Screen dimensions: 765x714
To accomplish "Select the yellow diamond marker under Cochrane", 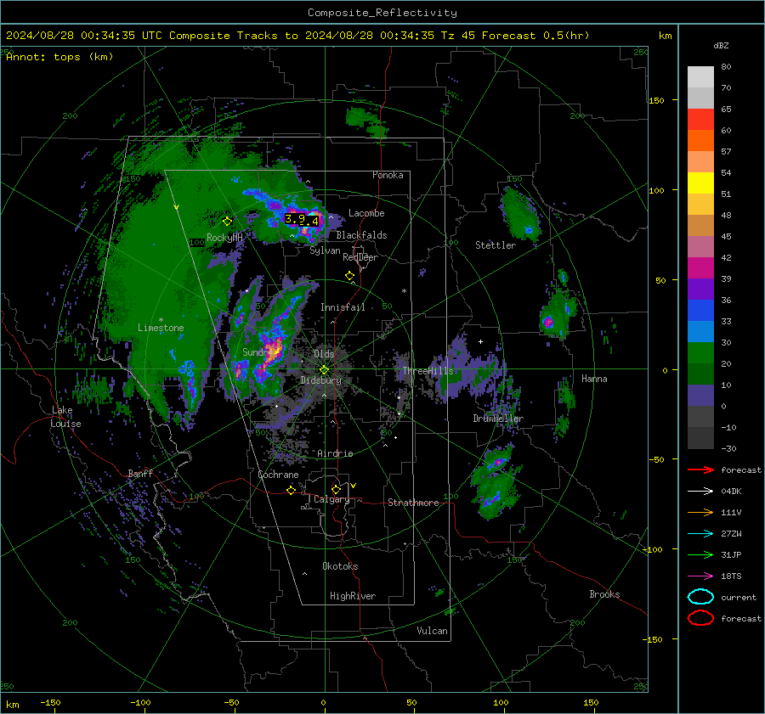I will 292,490.
